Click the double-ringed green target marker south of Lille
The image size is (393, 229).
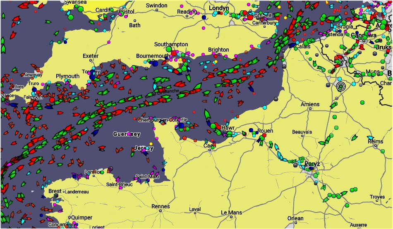click(x=340, y=86)
